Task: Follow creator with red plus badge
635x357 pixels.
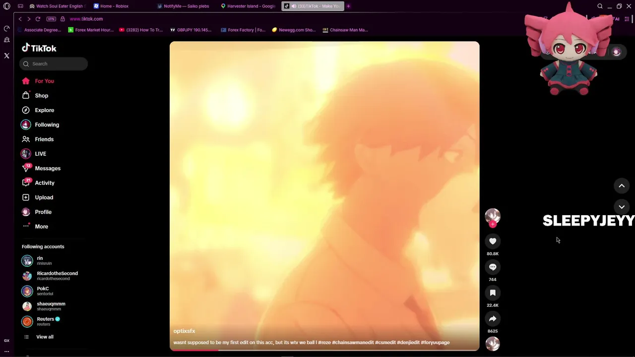Action: [x=493, y=224]
